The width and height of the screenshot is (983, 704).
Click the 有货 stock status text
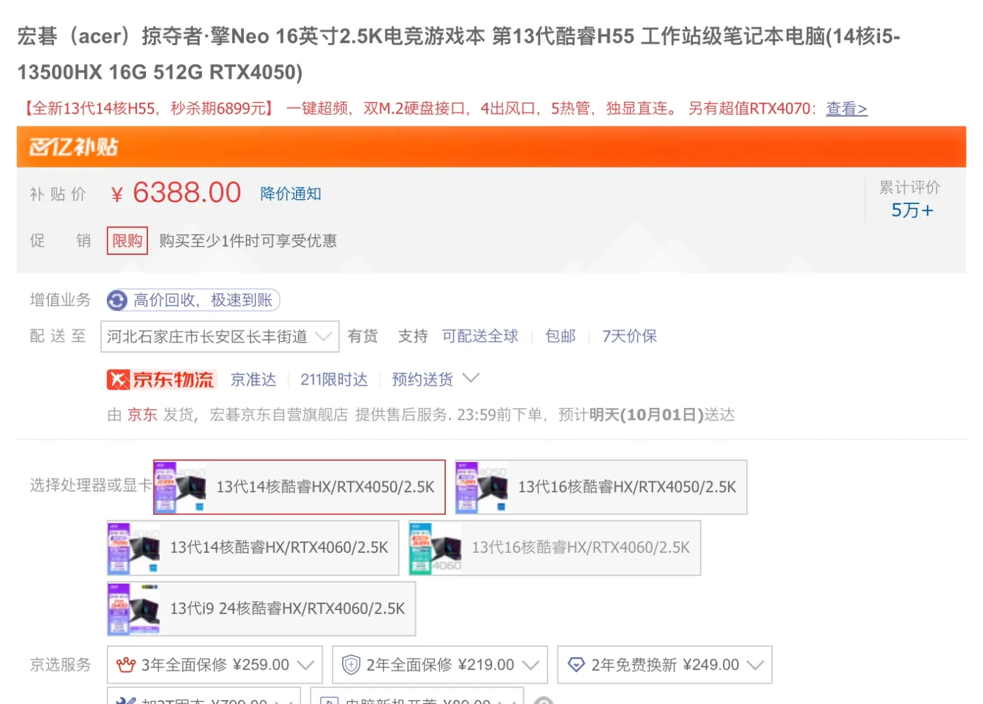pyautogui.click(x=362, y=336)
